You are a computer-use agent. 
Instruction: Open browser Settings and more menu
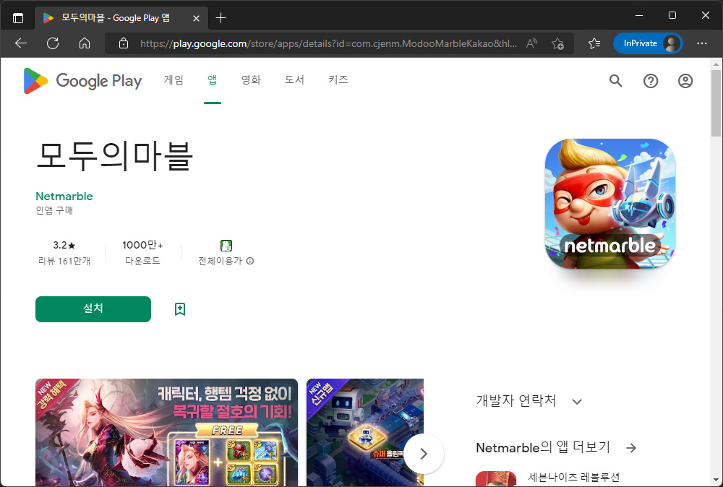tap(702, 43)
